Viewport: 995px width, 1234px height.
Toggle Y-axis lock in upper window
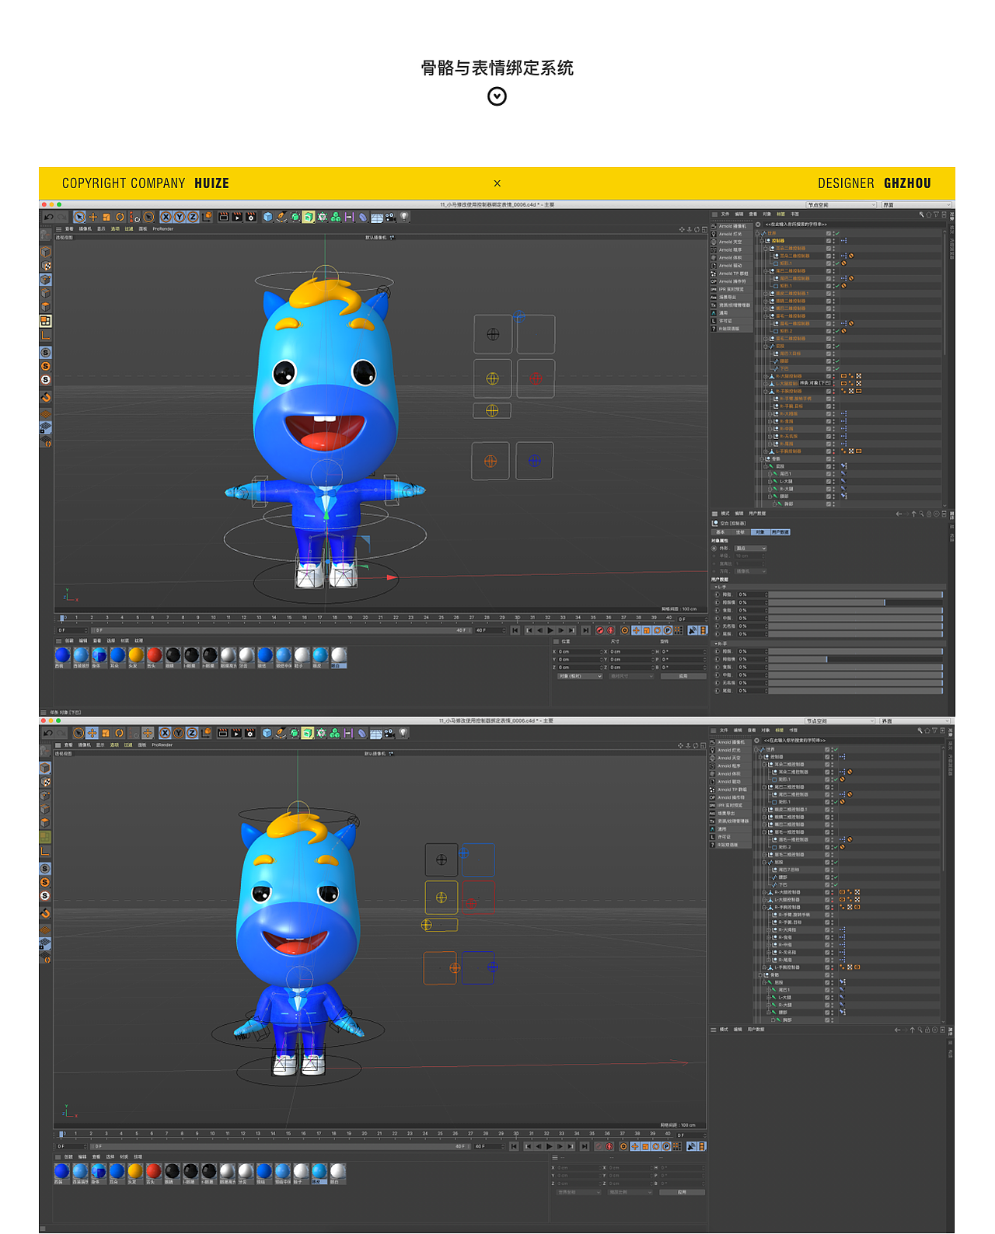tap(179, 218)
